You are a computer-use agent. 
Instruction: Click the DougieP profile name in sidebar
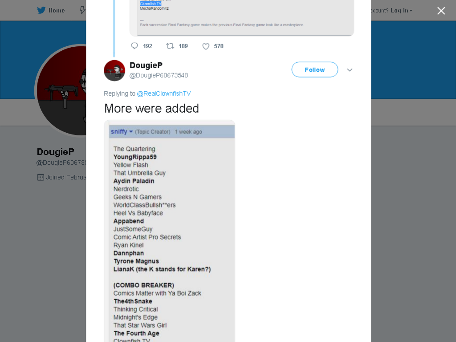pos(56,152)
